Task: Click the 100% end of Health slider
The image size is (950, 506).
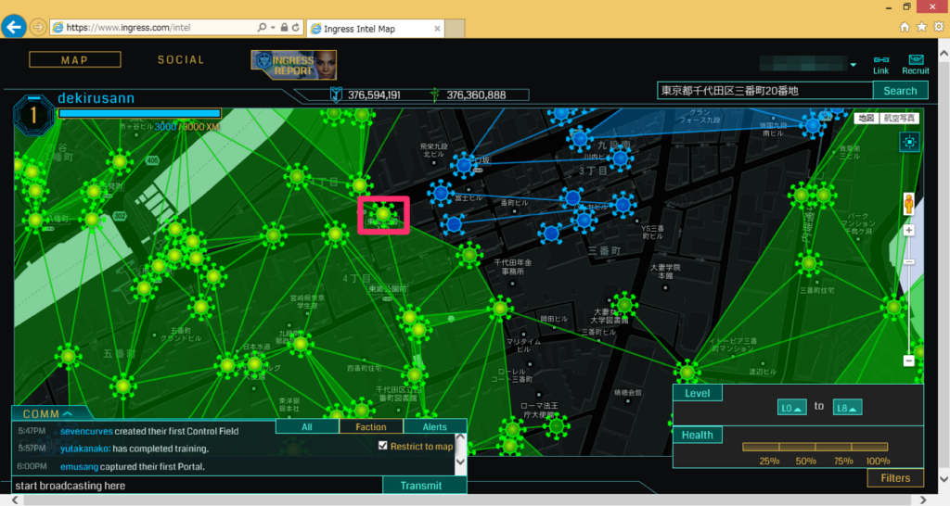Action: click(x=886, y=448)
